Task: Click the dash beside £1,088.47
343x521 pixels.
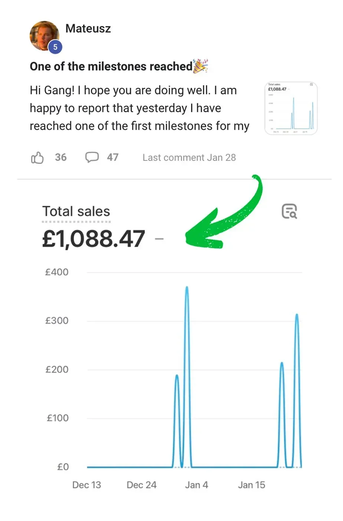Action: pyautogui.click(x=159, y=239)
